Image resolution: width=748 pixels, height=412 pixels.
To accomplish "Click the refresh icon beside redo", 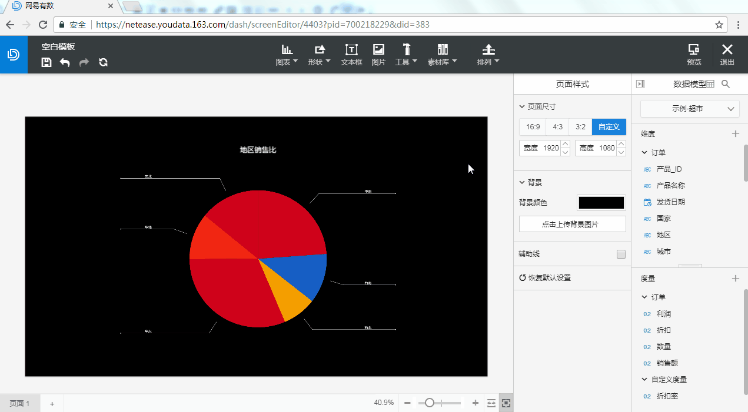I will [103, 62].
